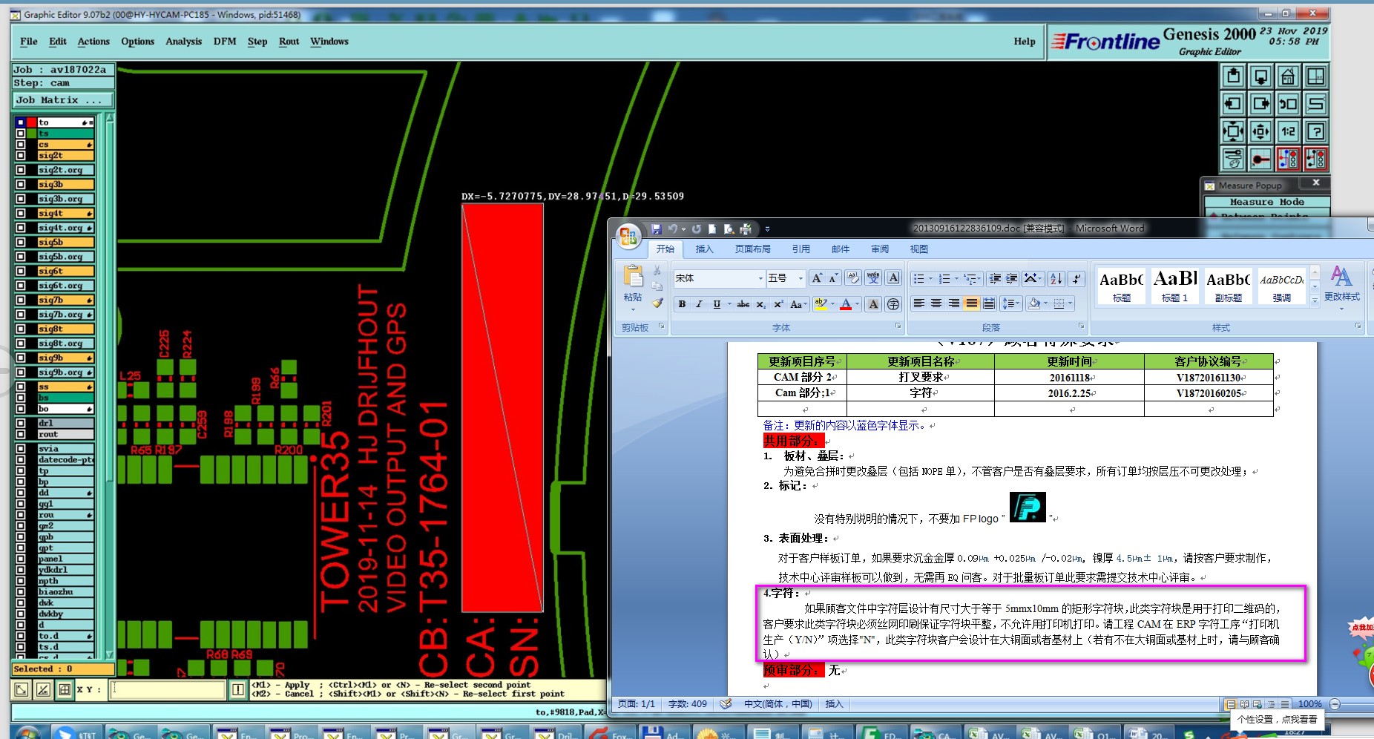Image resolution: width=1374 pixels, height=739 pixels.
Task: Click the Subscript x₂ button
Action: pyautogui.click(x=761, y=304)
